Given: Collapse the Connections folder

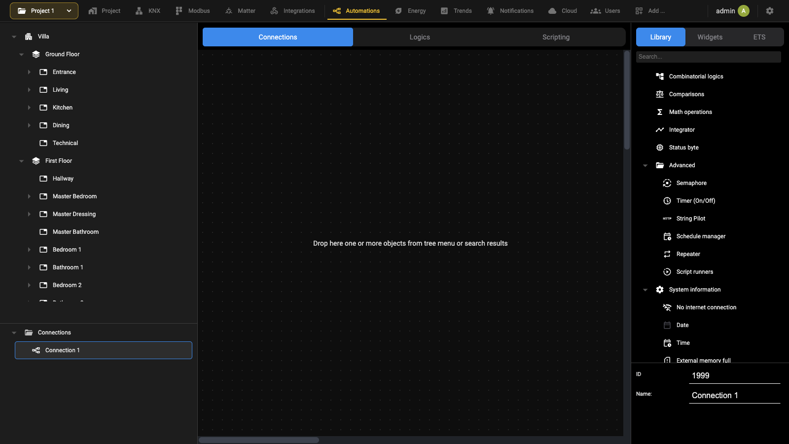Looking at the screenshot, I should coord(14,333).
